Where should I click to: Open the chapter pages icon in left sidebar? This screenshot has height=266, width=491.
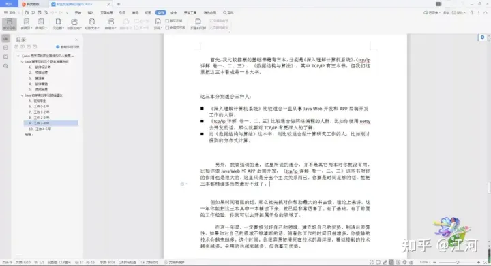pyautogui.click(x=5, y=48)
